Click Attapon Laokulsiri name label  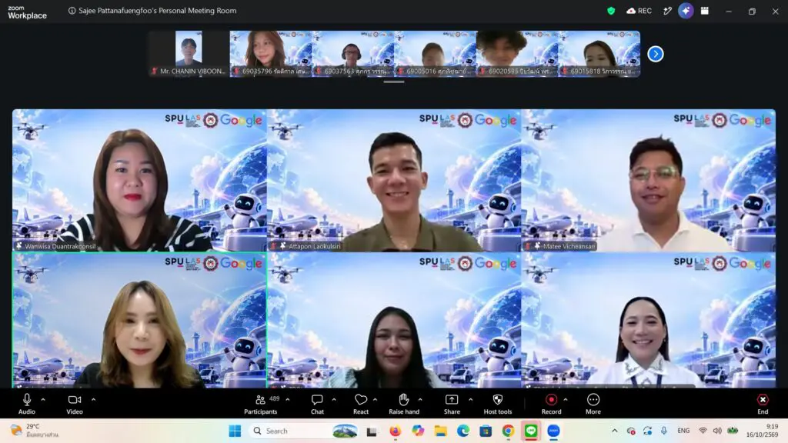point(314,246)
